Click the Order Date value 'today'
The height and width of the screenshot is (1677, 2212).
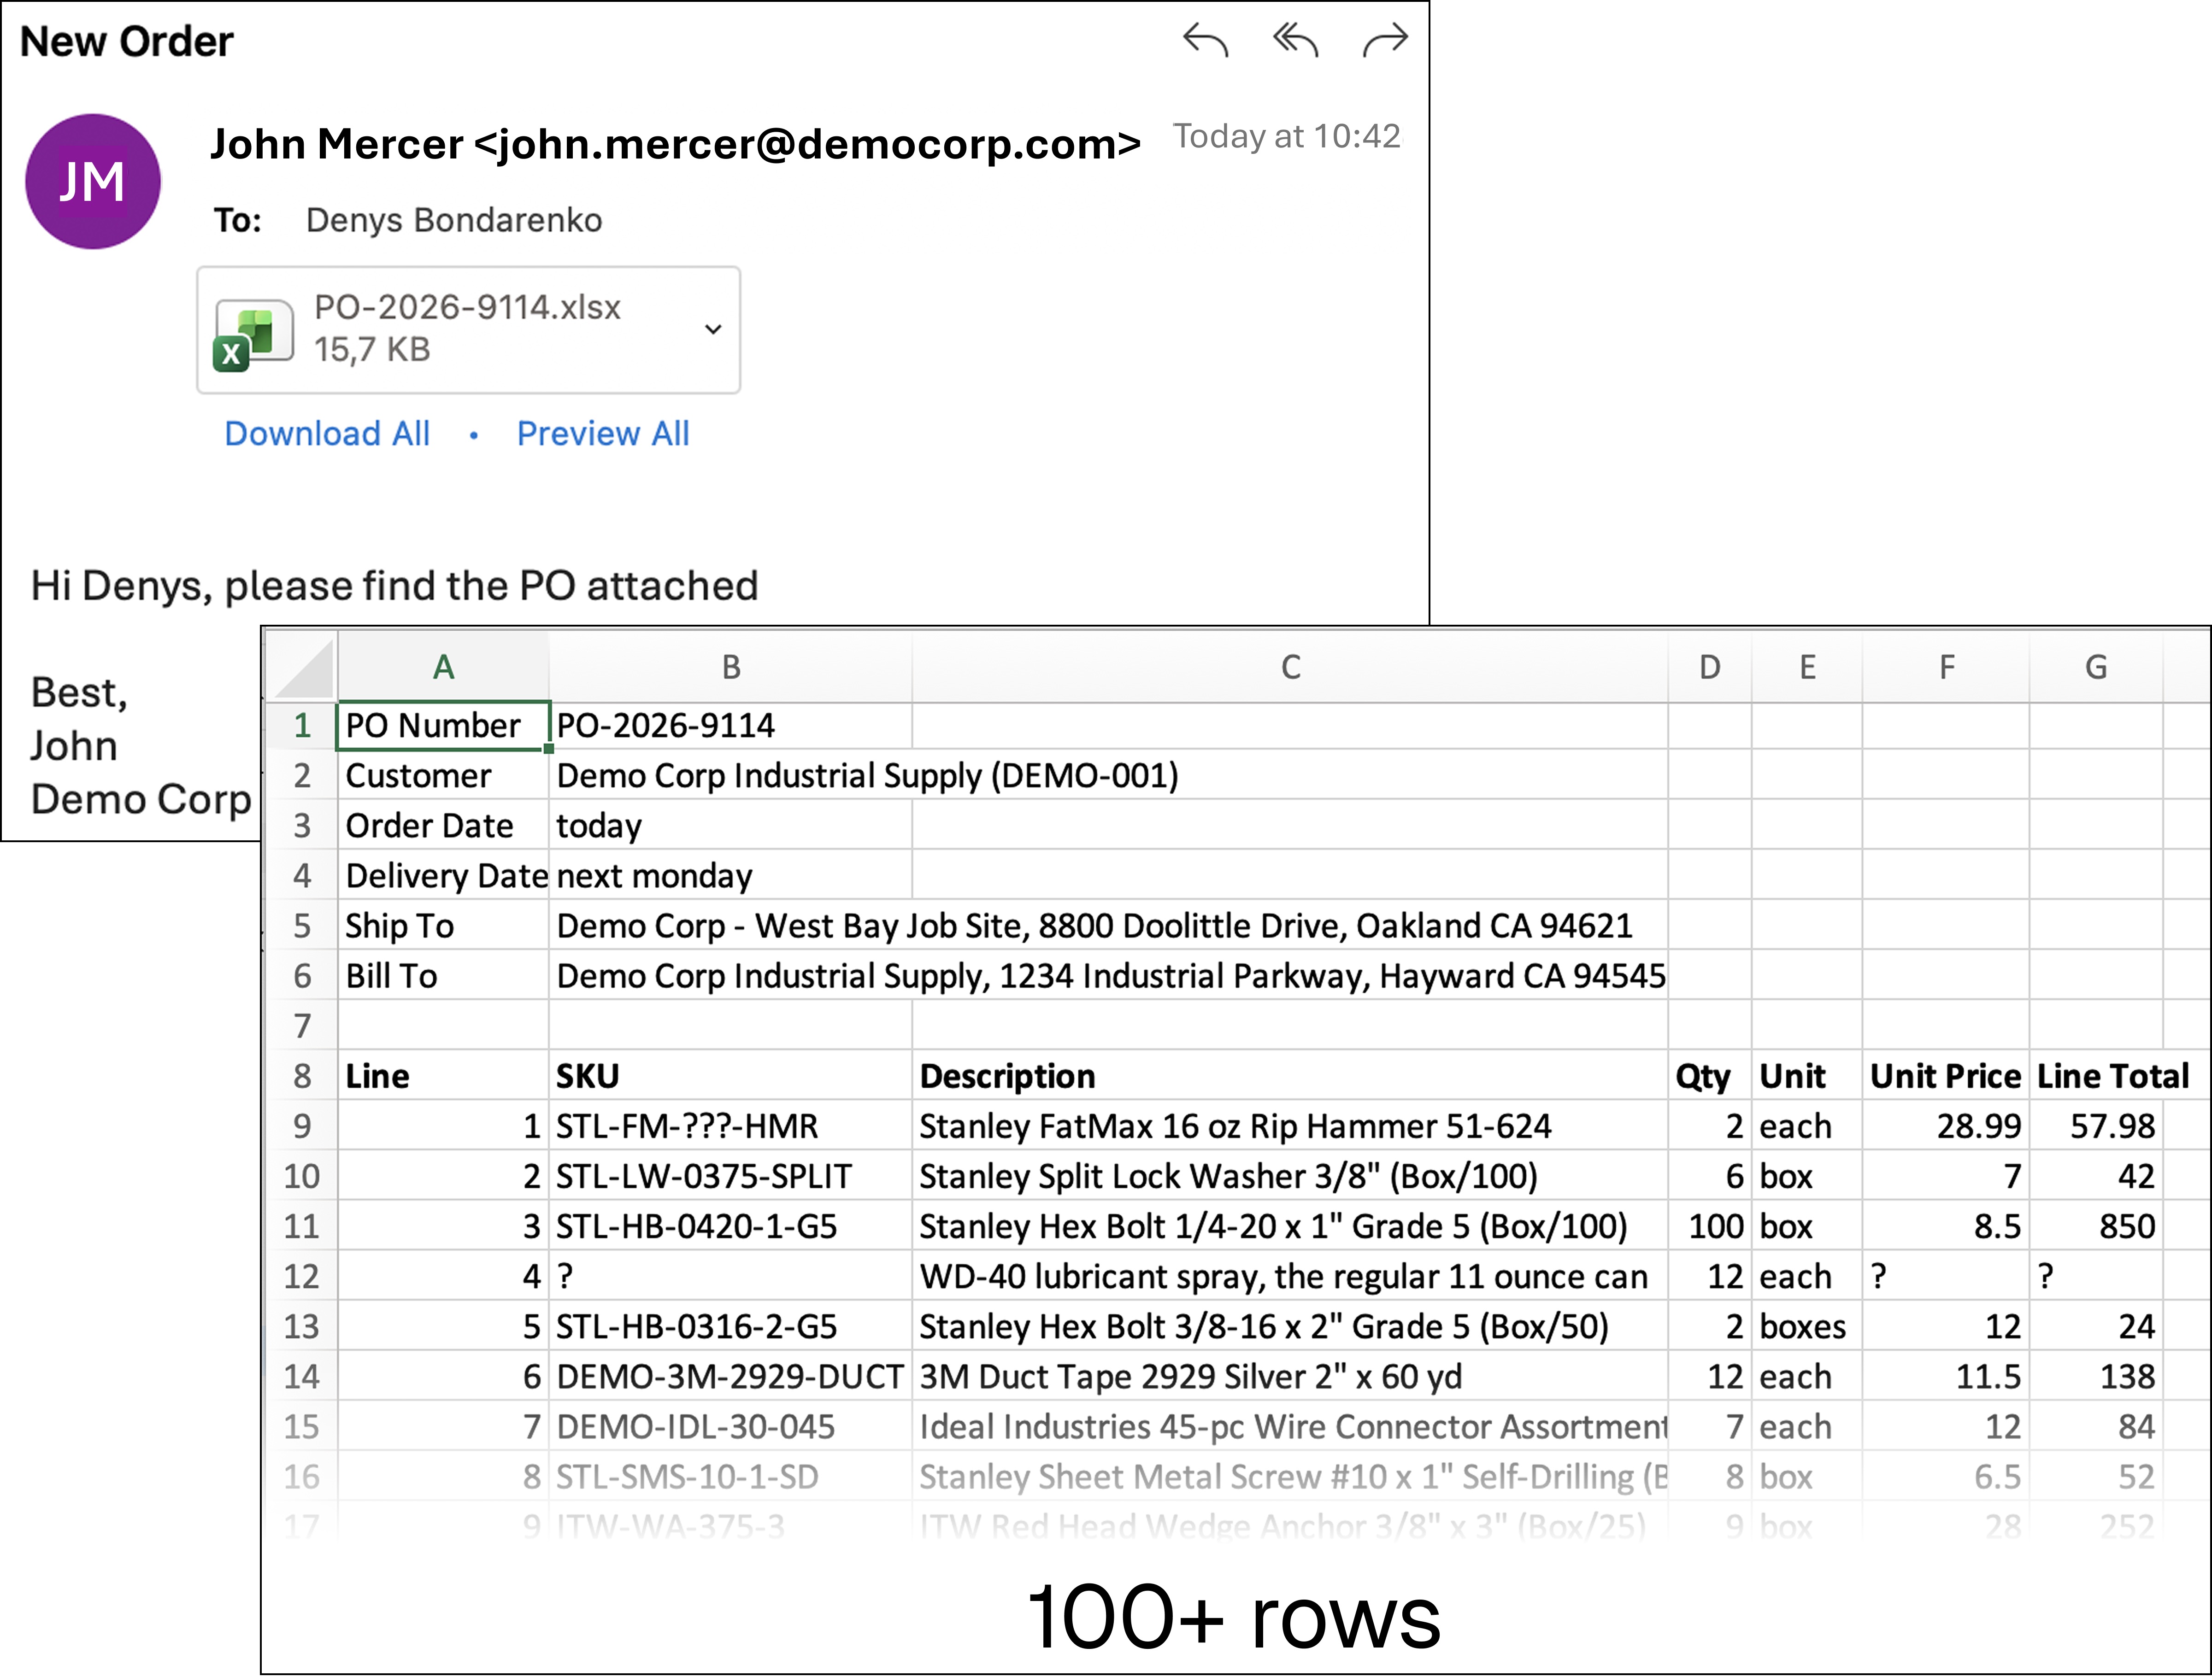731,826
